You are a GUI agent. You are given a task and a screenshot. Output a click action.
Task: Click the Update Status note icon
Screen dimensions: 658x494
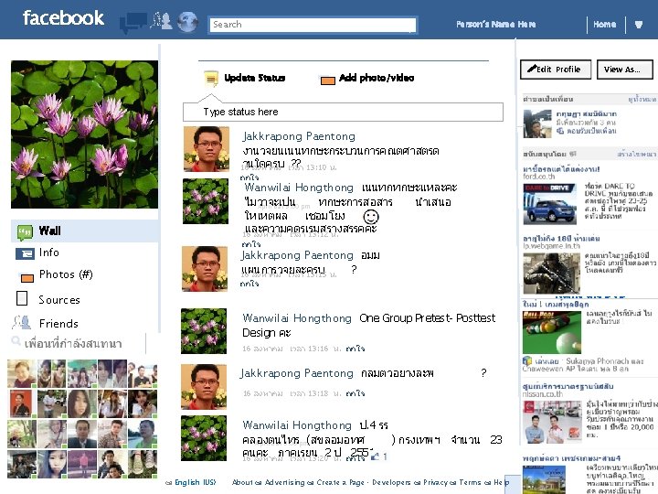(x=211, y=79)
